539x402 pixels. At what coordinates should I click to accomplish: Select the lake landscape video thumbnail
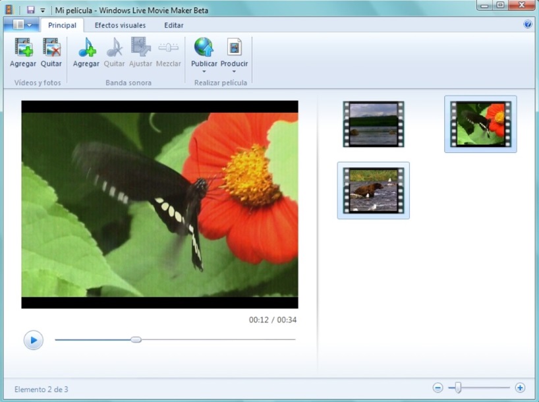tap(373, 124)
